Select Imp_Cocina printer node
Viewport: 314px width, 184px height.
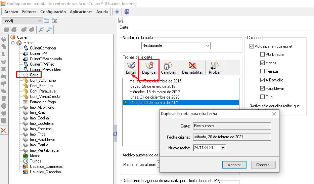[39, 118]
